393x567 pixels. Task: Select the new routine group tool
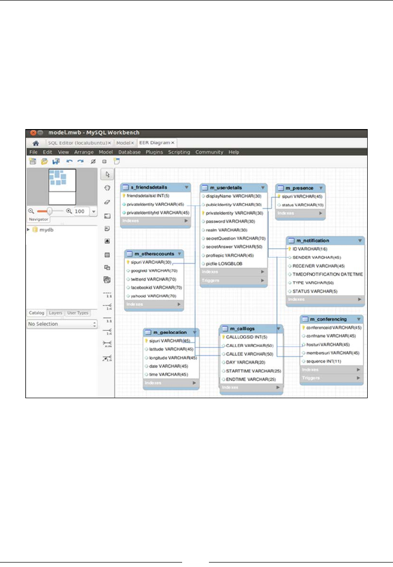pyautogui.click(x=107, y=280)
